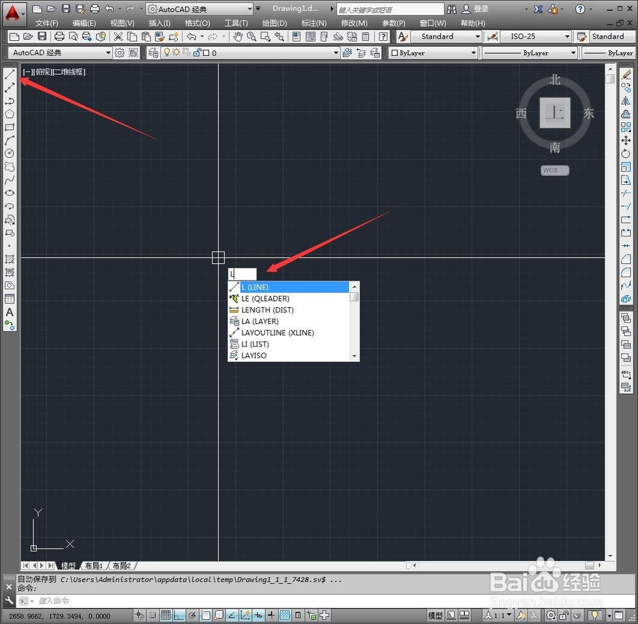Open the 绘图(D) menu
The height and width of the screenshot is (624, 638).
click(x=274, y=23)
